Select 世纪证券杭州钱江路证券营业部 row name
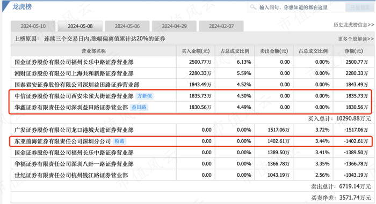This screenshot has width=376, height=204. click(71, 175)
